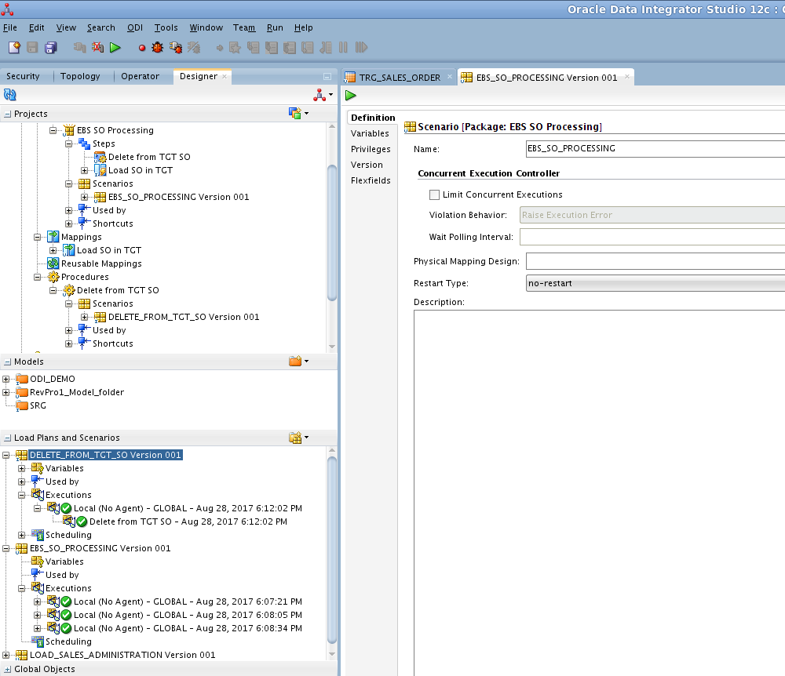This screenshot has height=676, width=785.
Task: Click the Steps icon under EBS SO Processing
Action: click(85, 144)
